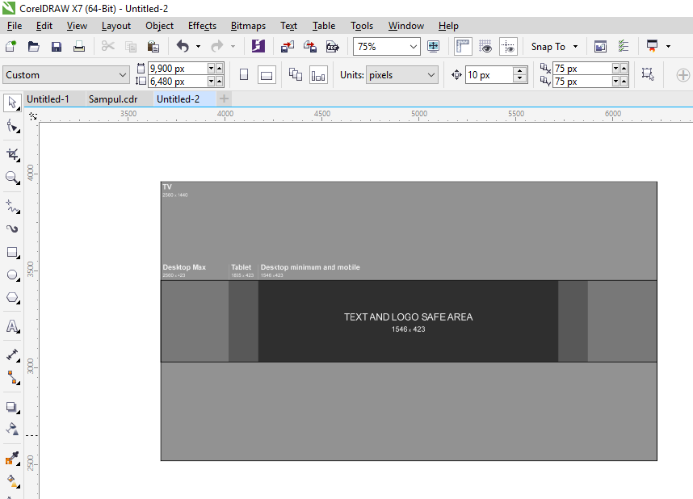Select the Interactive Fill tool
This screenshot has height=499, width=693.
(12, 481)
